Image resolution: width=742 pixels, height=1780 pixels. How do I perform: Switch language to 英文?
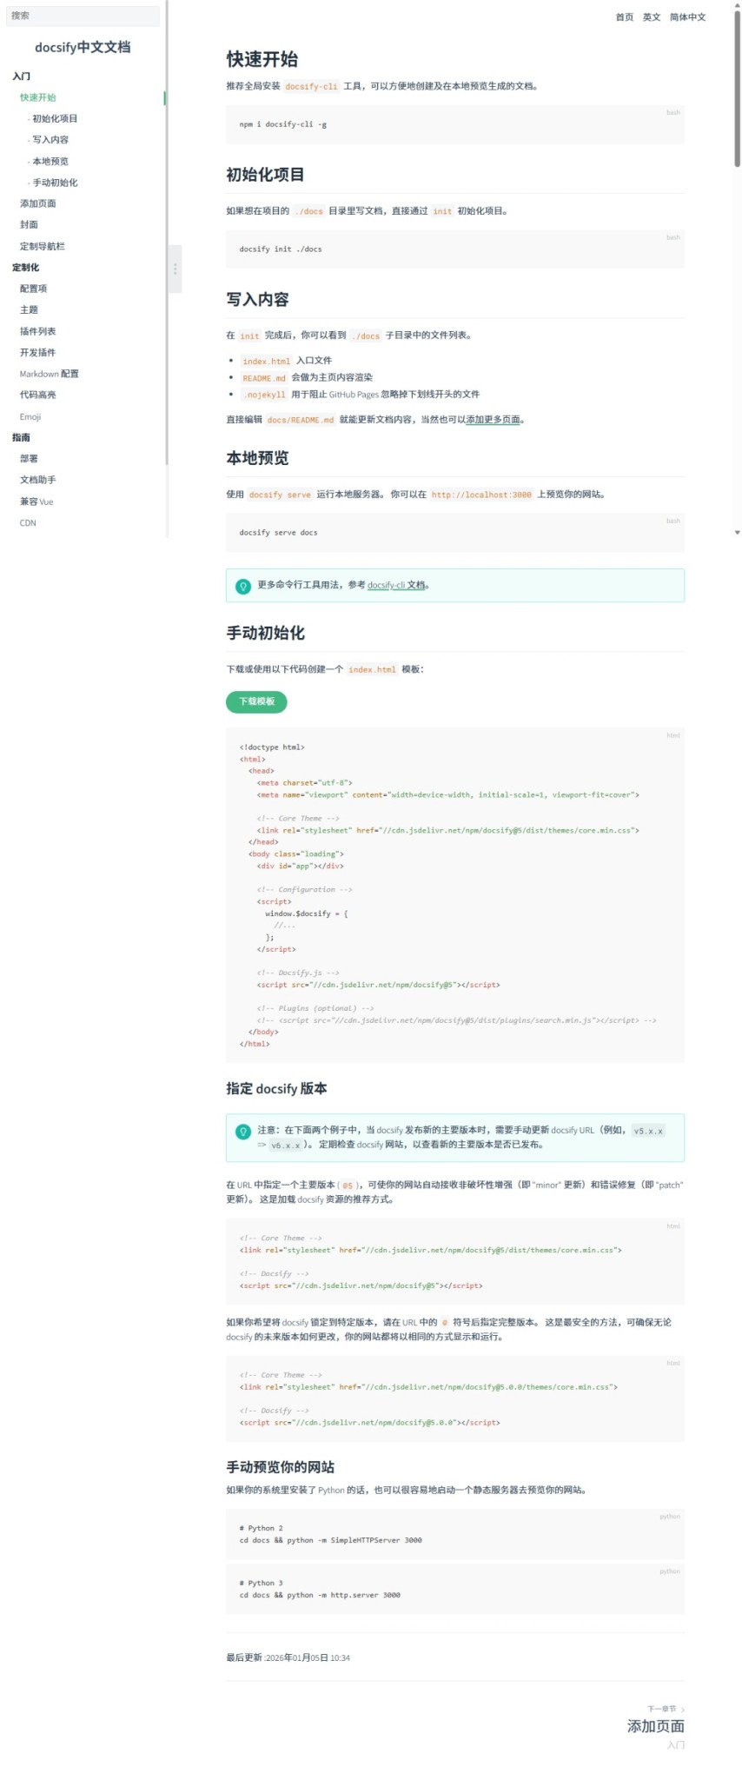point(652,17)
